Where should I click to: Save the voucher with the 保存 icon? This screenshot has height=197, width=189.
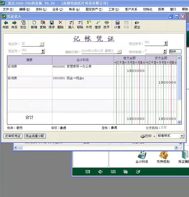click(52, 25)
